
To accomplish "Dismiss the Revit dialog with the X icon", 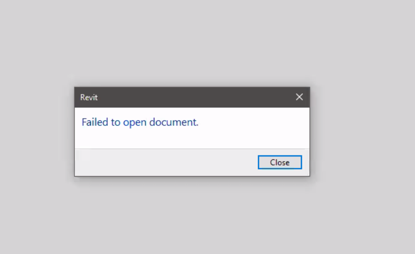I will click(299, 97).
